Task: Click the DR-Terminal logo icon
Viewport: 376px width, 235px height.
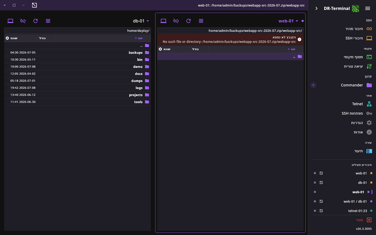Action: coord(355,8)
